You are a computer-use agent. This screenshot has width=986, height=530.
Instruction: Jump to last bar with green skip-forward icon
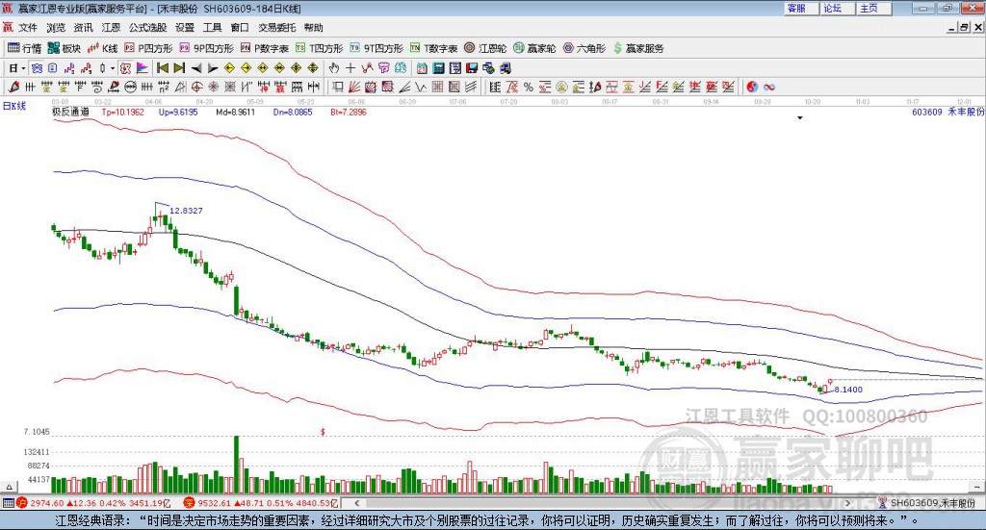pyautogui.click(x=179, y=68)
